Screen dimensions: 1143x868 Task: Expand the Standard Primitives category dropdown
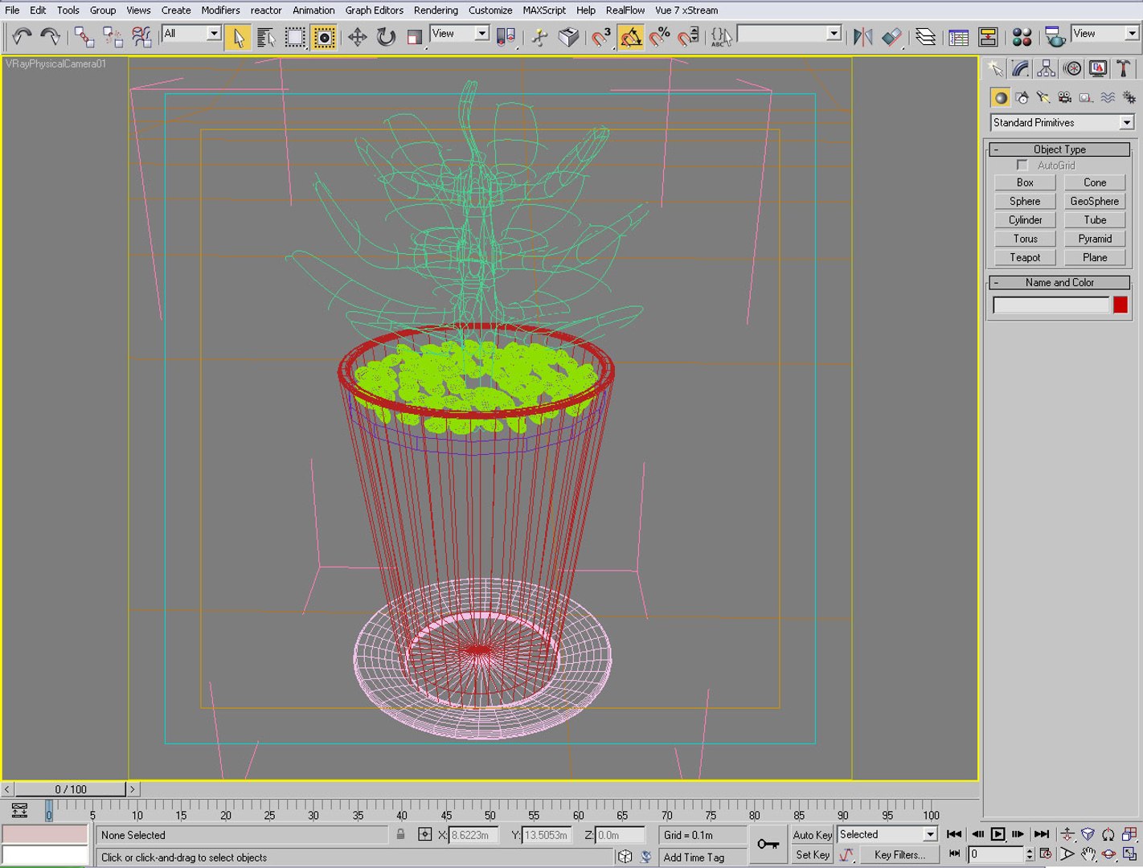(x=1063, y=123)
